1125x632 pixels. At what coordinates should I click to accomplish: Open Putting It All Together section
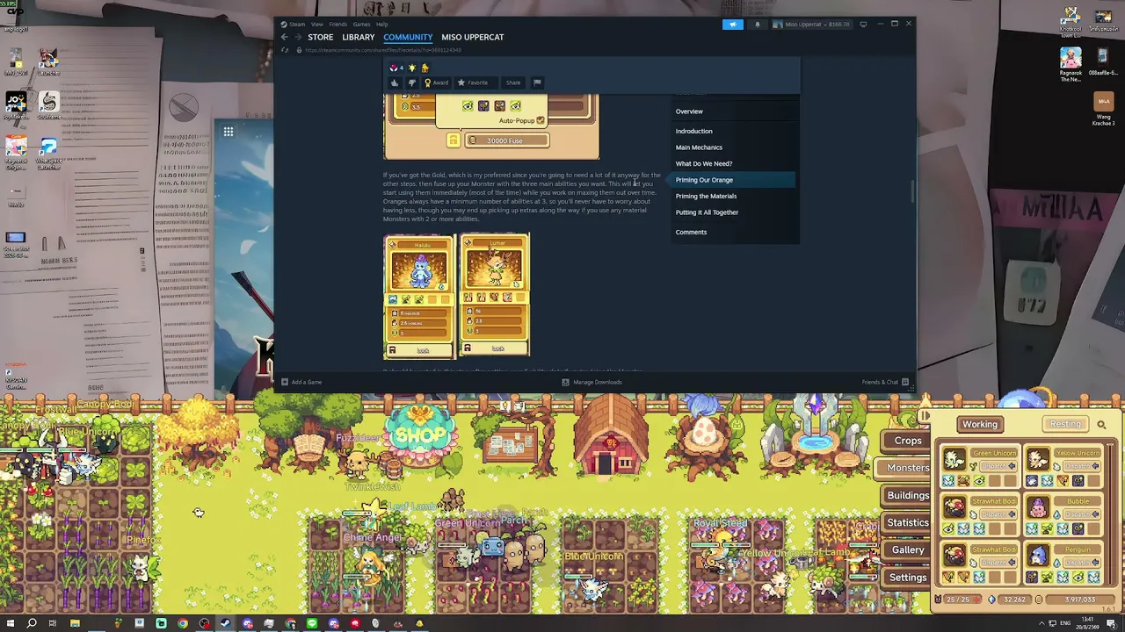click(707, 212)
